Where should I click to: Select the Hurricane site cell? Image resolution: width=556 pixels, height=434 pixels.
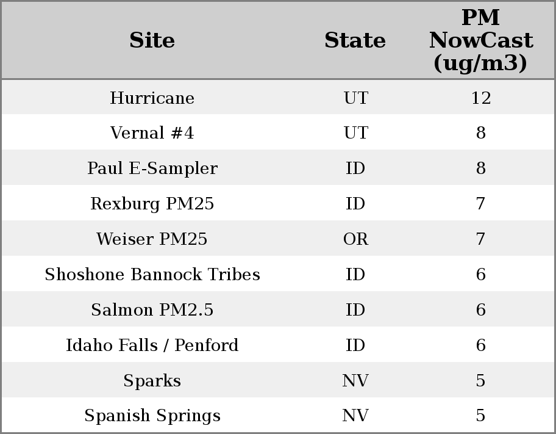click(152, 98)
